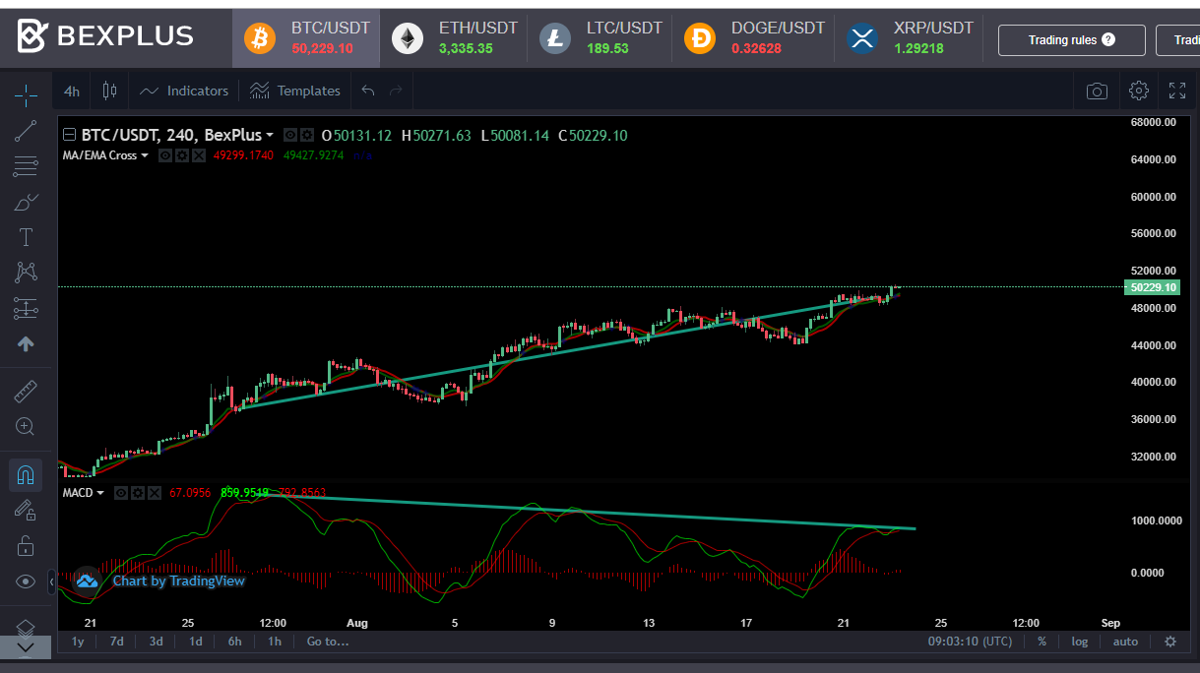The image size is (1200, 673).
Task: Select the brush drawing tool
Action: pyautogui.click(x=26, y=202)
